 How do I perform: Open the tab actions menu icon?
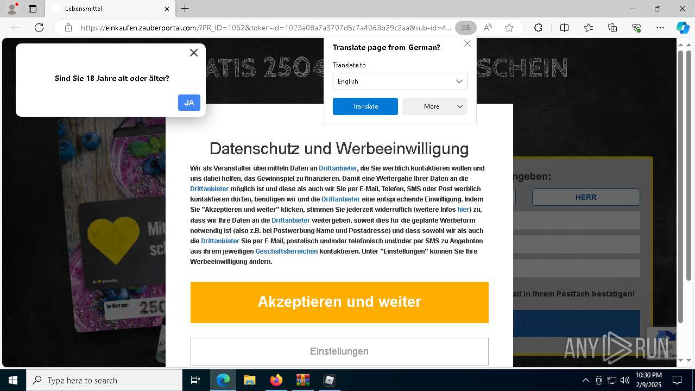pos(33,9)
